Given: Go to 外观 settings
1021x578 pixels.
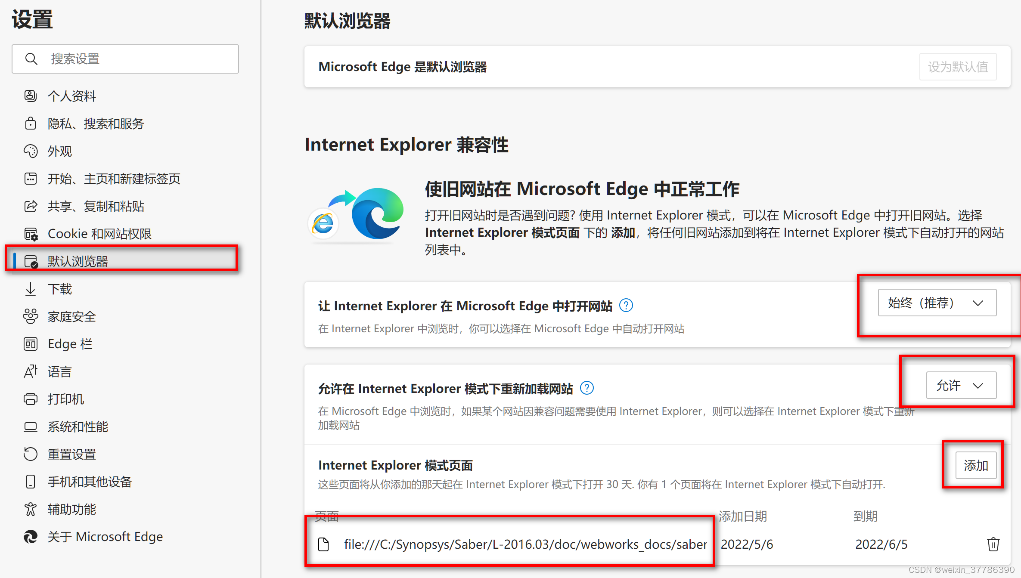Looking at the screenshot, I should pyautogui.click(x=60, y=151).
